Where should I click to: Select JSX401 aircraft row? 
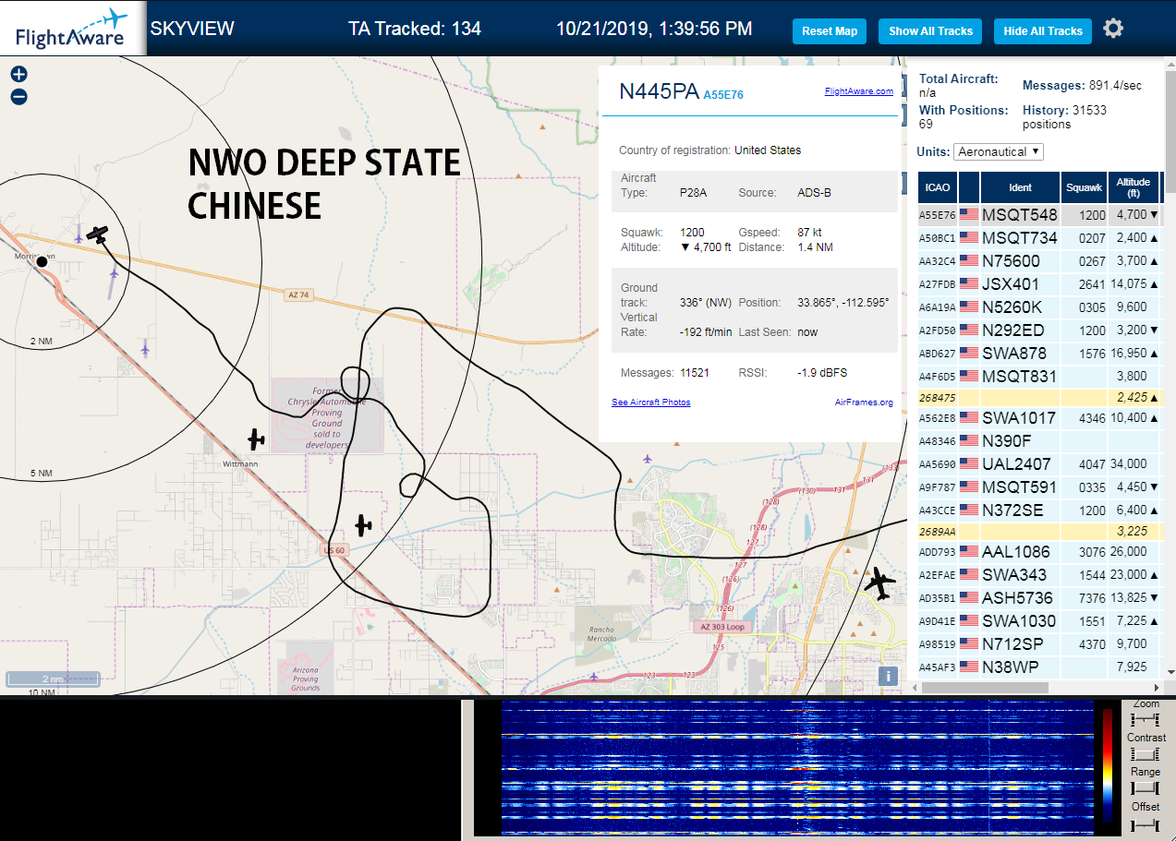click(1039, 284)
